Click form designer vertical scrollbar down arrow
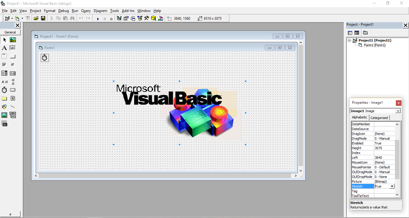The image size is (409, 218). point(301,171)
